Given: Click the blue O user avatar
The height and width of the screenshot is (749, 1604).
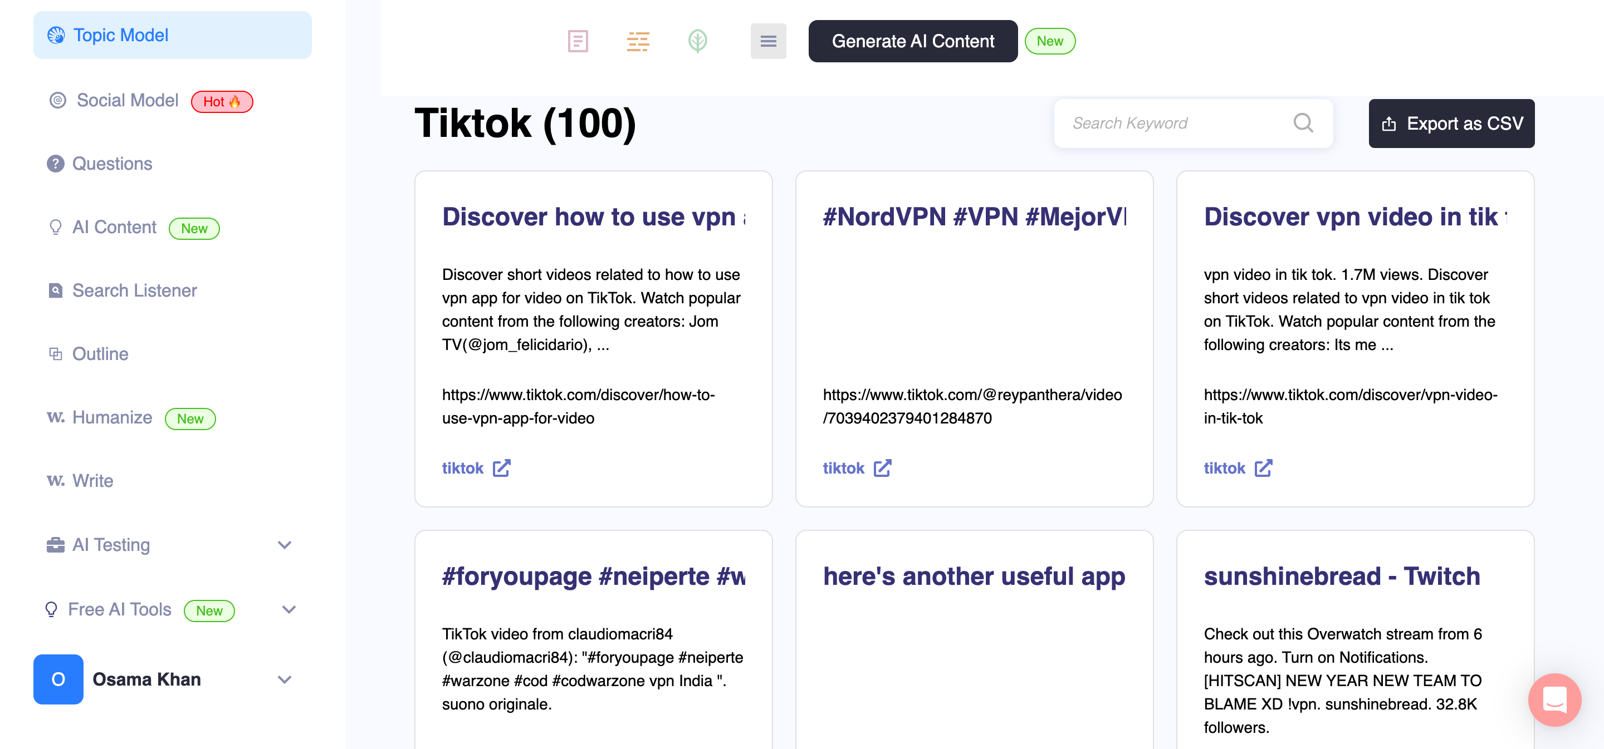Looking at the screenshot, I should coord(58,679).
